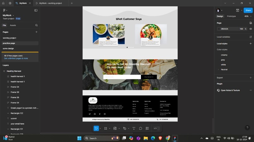Open Microsoft Edge from taskbar
Viewport: 254px width, 142px height.
153,138
